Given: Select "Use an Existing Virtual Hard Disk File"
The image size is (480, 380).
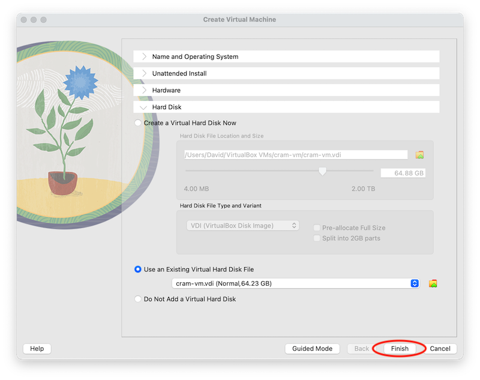Looking at the screenshot, I should click(x=138, y=269).
